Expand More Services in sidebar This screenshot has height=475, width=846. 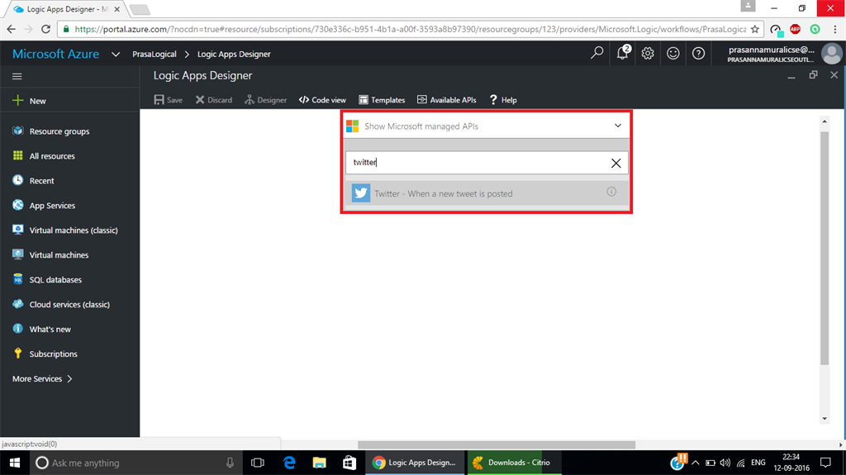(x=42, y=378)
